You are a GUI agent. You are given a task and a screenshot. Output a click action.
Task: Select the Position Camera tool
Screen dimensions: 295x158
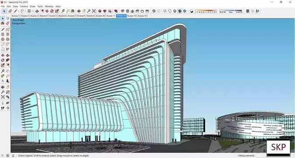3,103
